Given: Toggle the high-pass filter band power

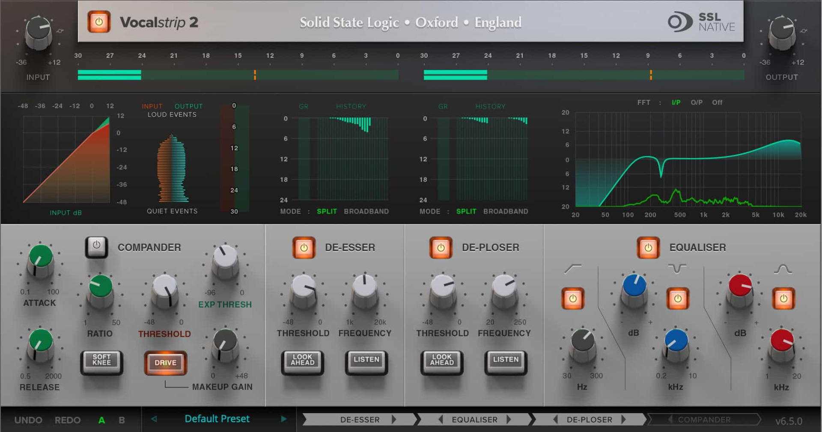Looking at the screenshot, I should coord(573,298).
